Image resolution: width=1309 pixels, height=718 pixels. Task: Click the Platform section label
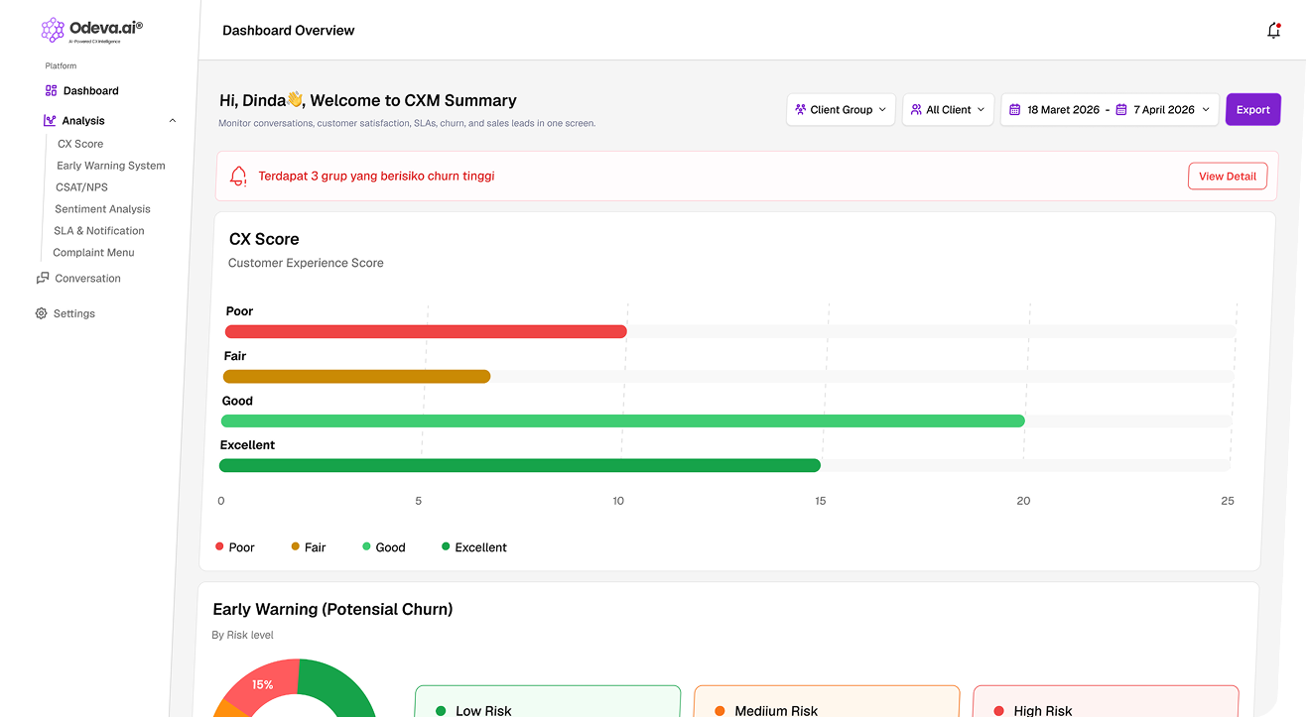click(61, 66)
